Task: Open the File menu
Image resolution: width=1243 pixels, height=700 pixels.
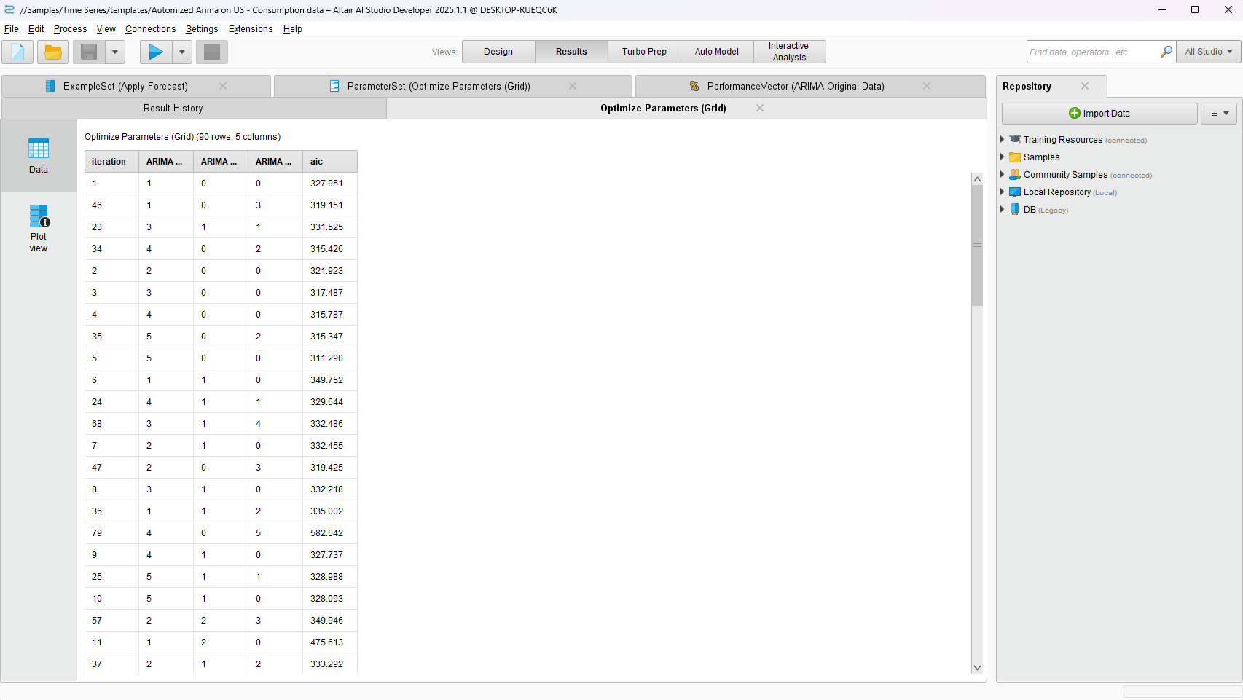Action: click(12, 29)
